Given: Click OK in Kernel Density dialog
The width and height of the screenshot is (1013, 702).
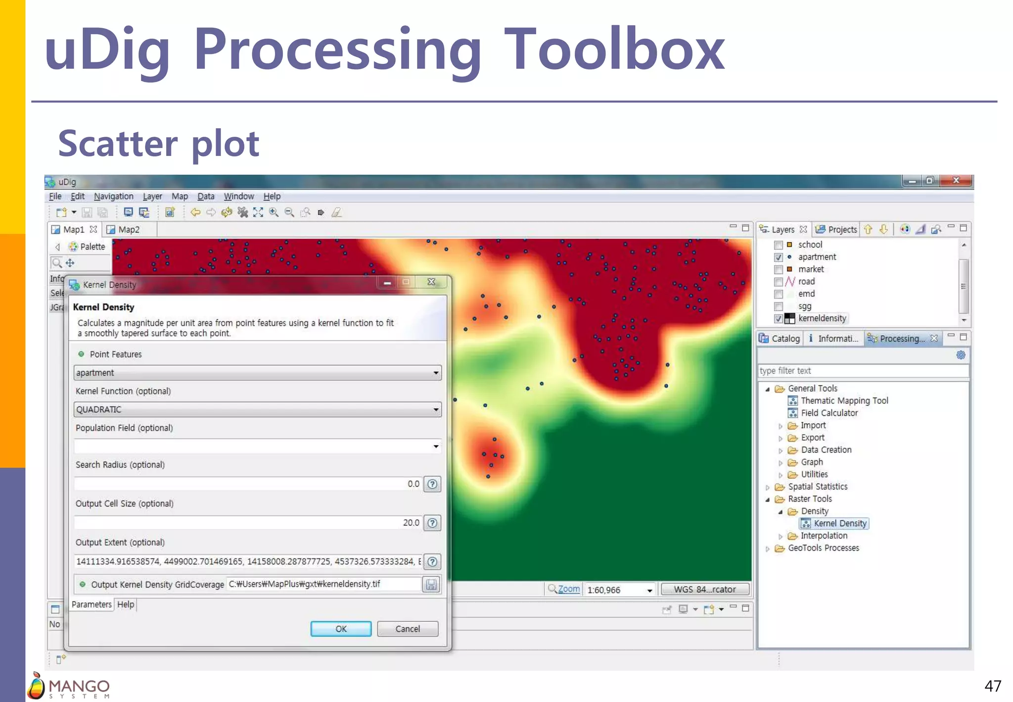Looking at the screenshot, I should click(341, 629).
